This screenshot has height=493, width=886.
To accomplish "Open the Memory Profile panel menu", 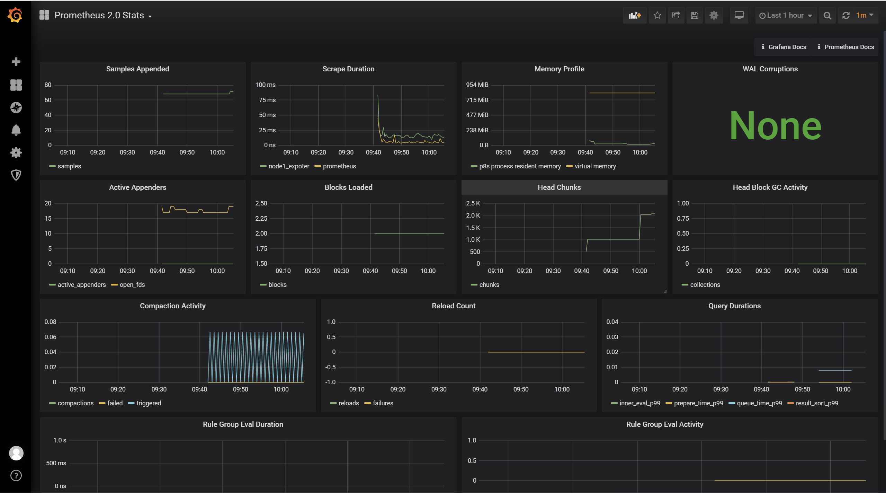I will [559, 69].
